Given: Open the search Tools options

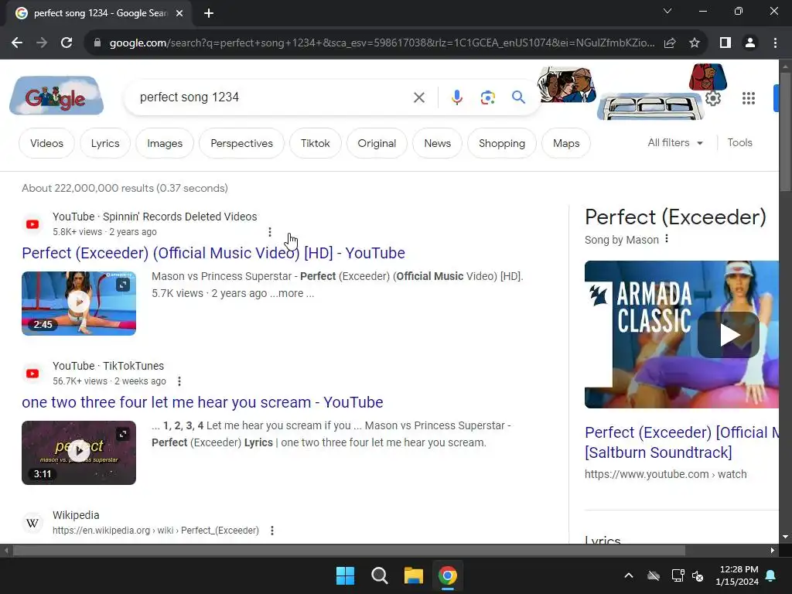Looking at the screenshot, I should (x=739, y=143).
